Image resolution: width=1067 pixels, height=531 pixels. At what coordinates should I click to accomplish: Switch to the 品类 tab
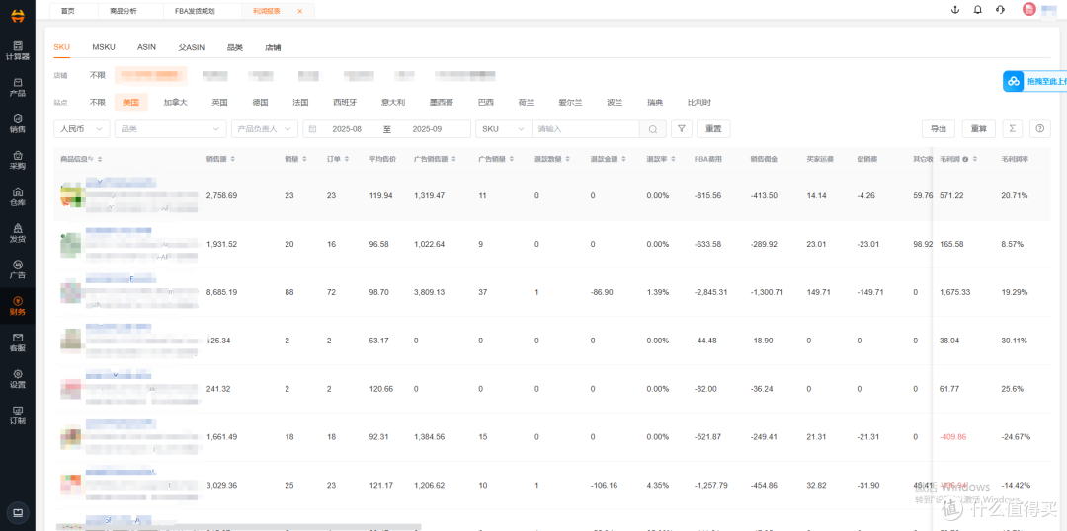coord(235,47)
